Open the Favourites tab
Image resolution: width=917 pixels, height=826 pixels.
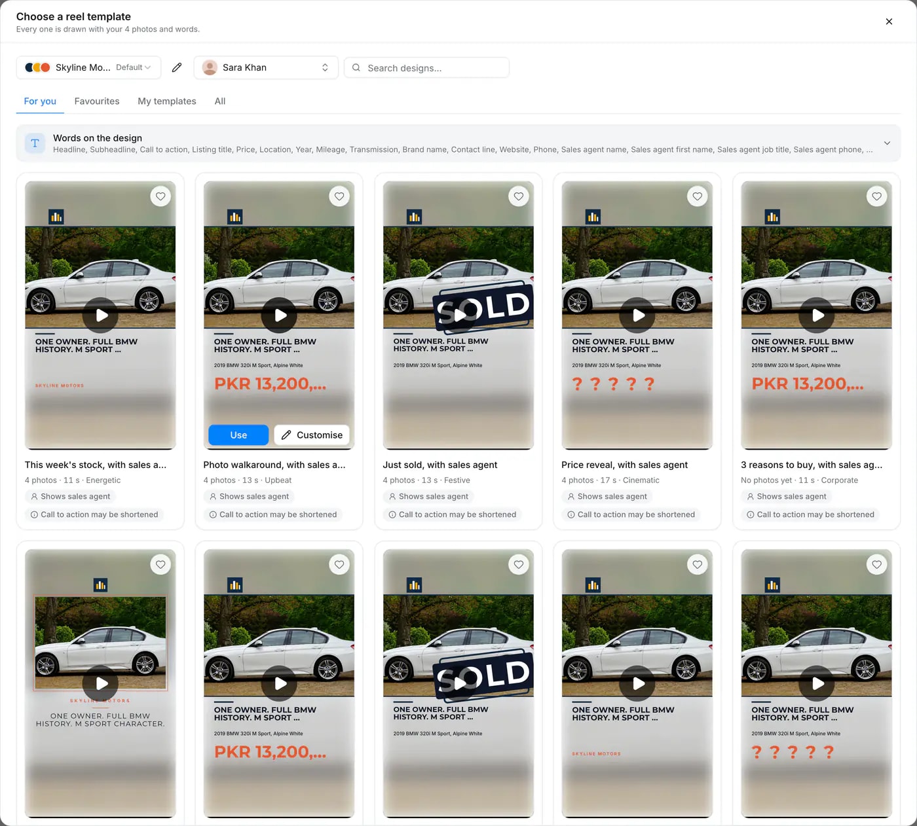click(97, 101)
